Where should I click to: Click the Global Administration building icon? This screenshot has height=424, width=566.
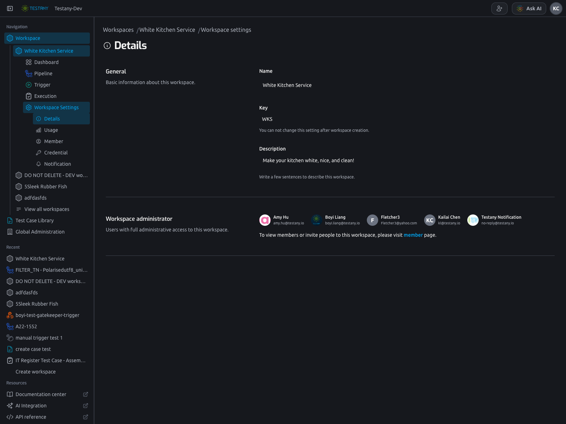10,232
